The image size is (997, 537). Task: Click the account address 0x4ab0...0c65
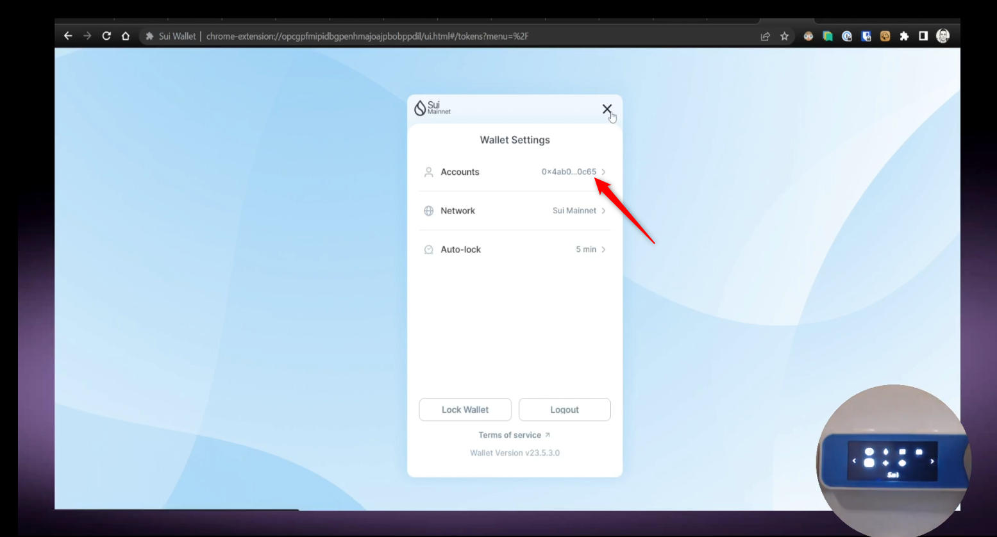(x=569, y=172)
